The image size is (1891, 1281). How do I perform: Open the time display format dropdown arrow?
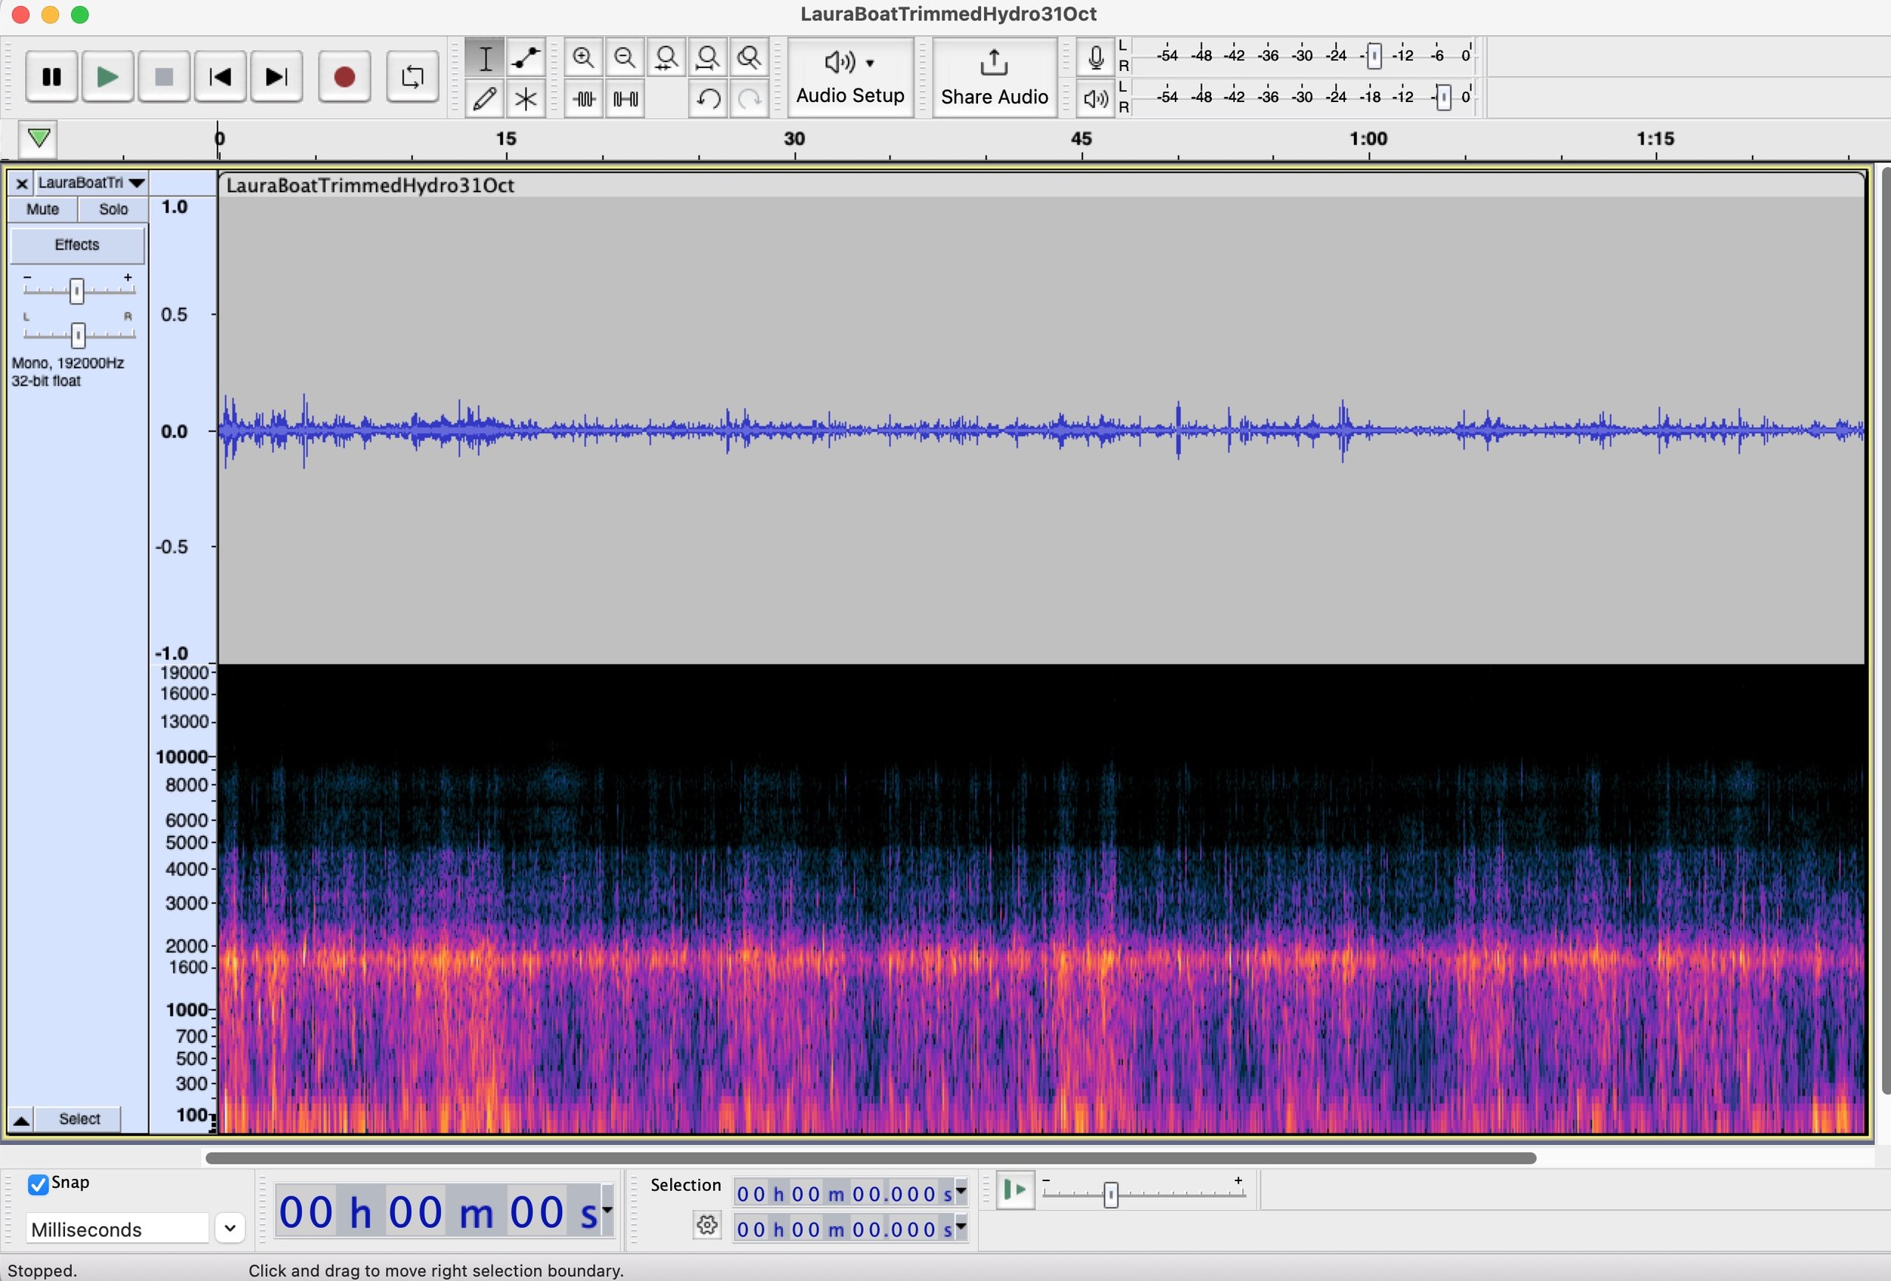(607, 1212)
